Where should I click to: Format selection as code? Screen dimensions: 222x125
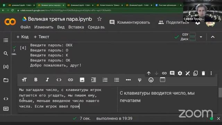point(59,80)
